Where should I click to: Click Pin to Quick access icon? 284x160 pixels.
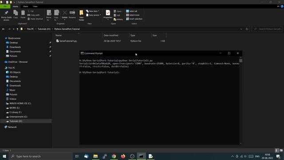click(6, 16)
